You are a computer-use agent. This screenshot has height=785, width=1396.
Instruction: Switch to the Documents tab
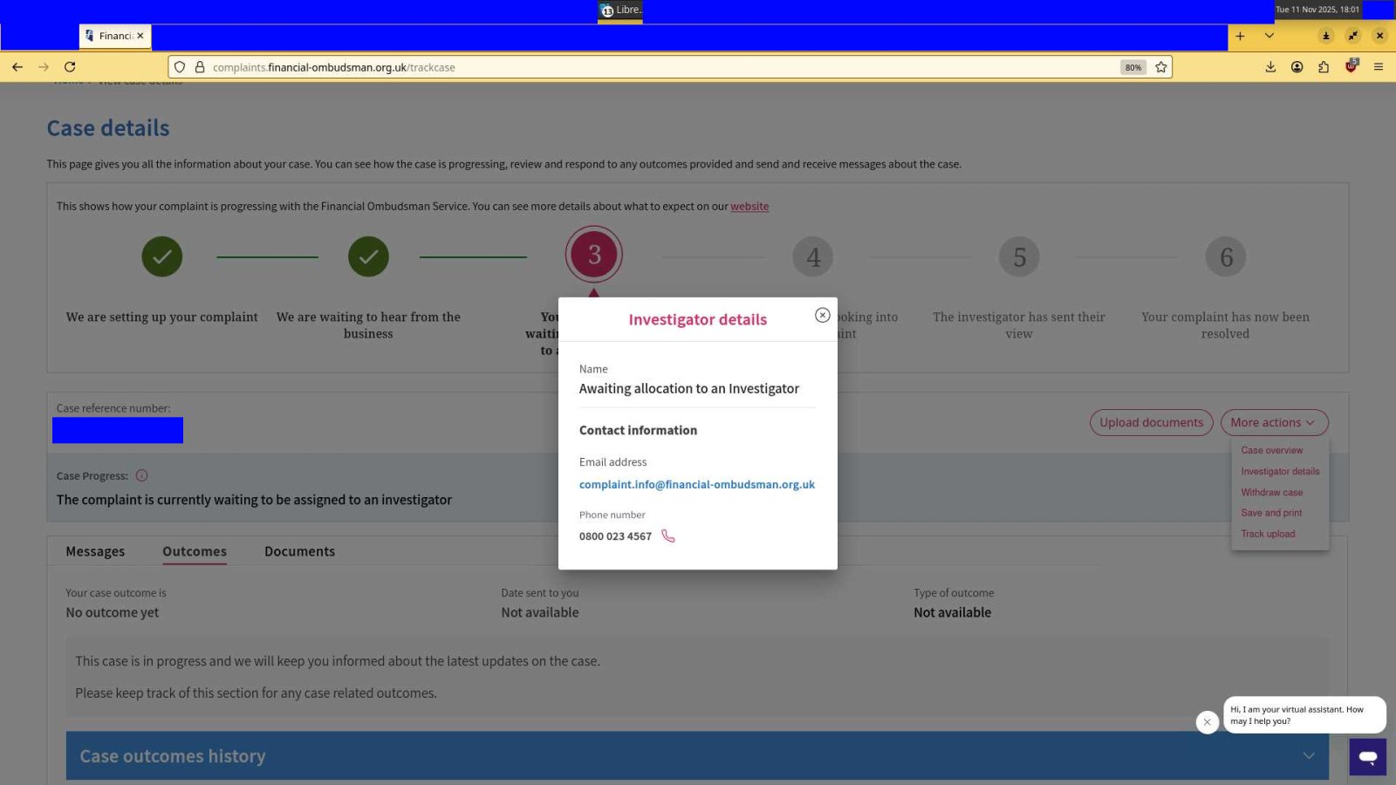(299, 551)
